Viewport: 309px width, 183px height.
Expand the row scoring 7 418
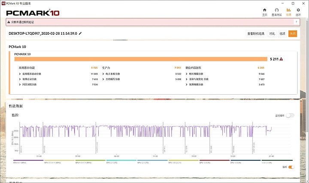pos(20,79)
